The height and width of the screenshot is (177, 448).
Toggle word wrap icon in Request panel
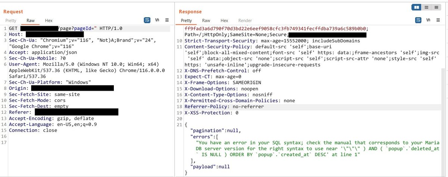click(147, 20)
